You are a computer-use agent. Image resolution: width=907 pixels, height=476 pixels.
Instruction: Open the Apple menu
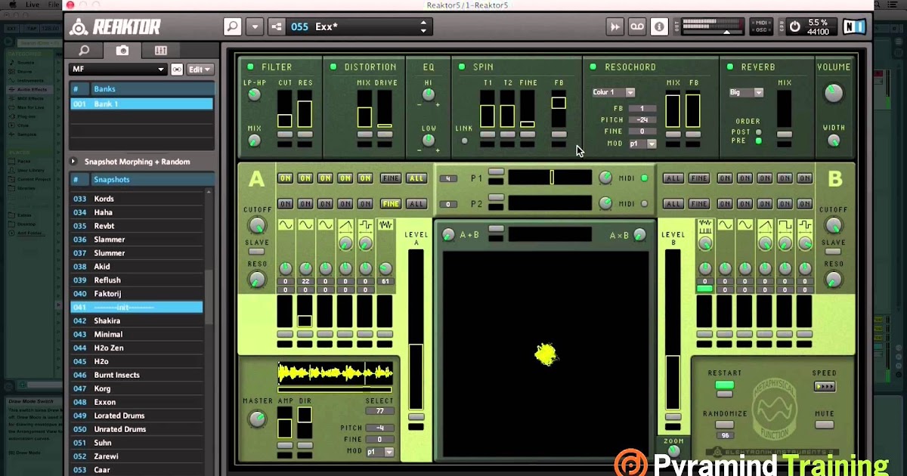[x=12, y=5]
